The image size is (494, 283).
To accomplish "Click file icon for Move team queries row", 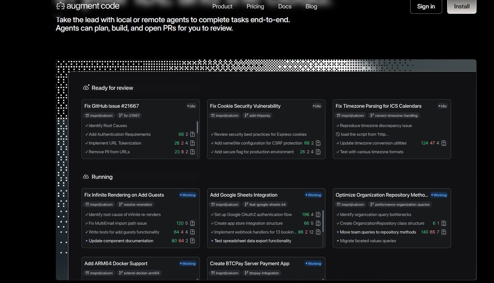I will coord(444,232).
